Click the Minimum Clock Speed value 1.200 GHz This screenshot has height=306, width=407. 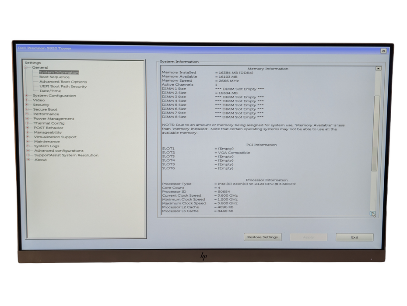(228, 199)
